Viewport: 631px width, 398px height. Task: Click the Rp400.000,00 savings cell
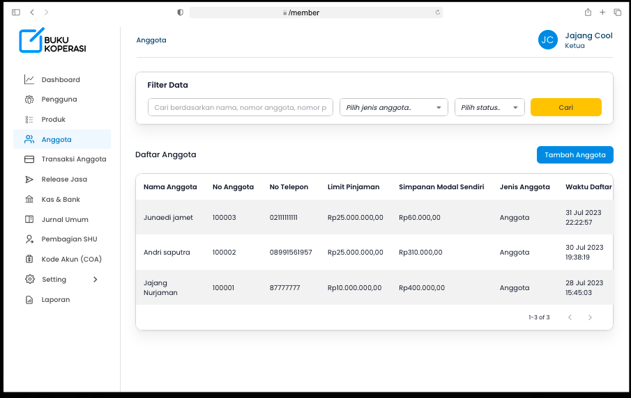[x=422, y=288]
